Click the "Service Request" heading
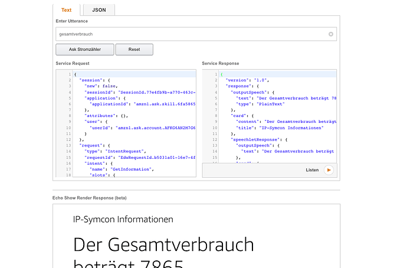This screenshot has height=268, width=407. pyautogui.click(x=73, y=63)
